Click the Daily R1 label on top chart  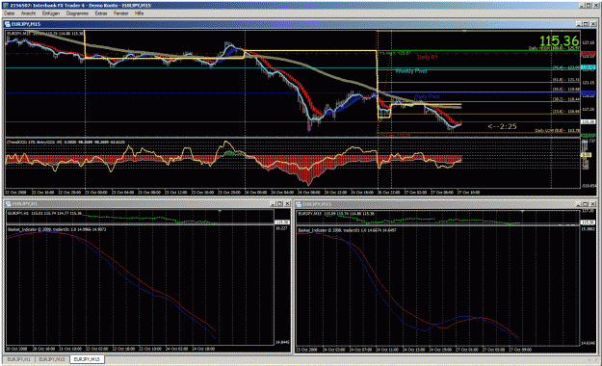pyautogui.click(x=428, y=57)
